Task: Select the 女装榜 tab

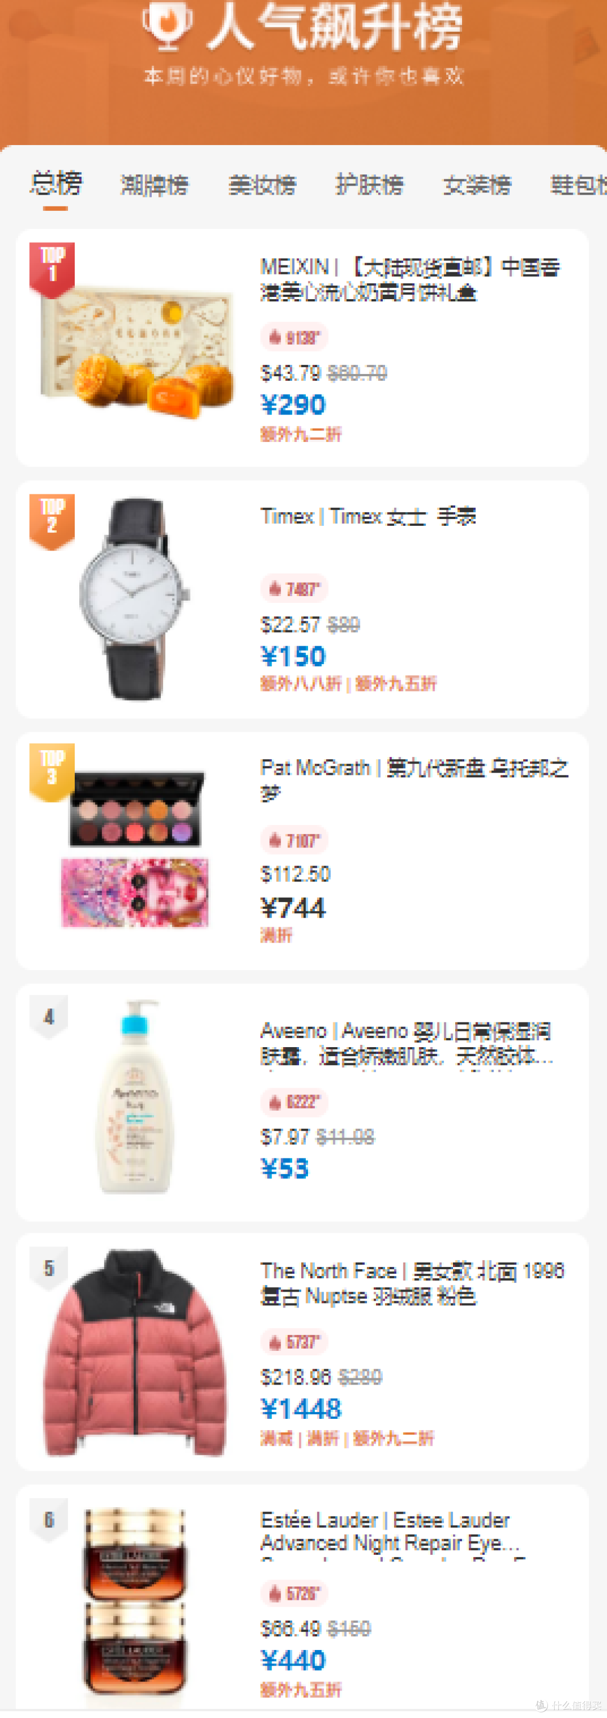Action: pyautogui.click(x=477, y=185)
